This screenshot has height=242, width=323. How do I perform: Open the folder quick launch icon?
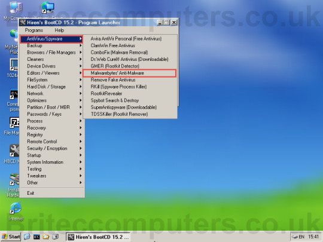click(x=46, y=237)
